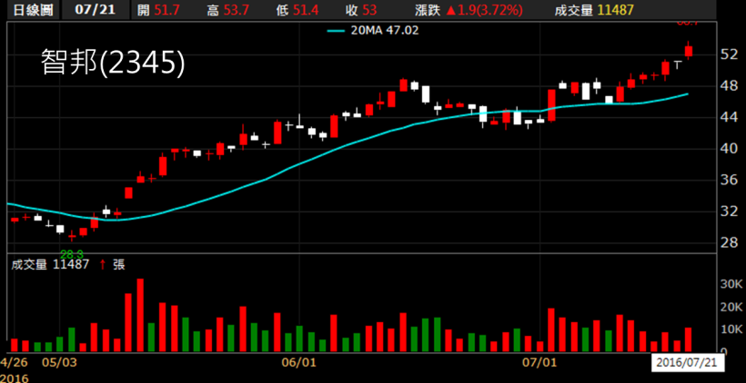Click the 07/01 date axis label
746x383 pixels.
tap(539, 364)
